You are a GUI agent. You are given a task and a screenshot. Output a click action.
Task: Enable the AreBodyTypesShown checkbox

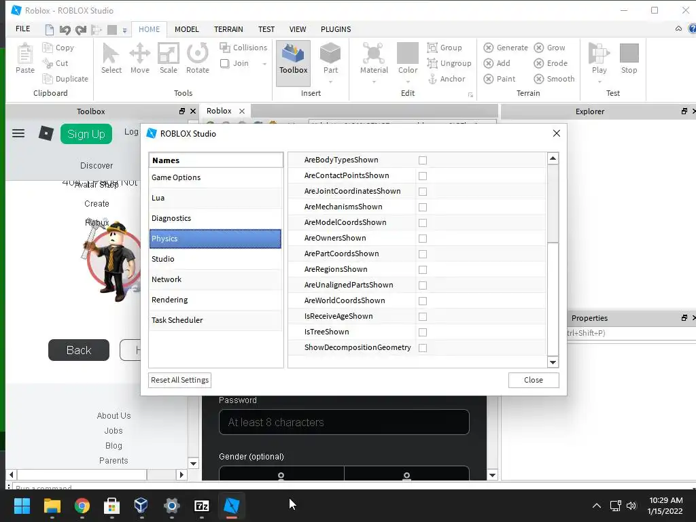pos(423,160)
